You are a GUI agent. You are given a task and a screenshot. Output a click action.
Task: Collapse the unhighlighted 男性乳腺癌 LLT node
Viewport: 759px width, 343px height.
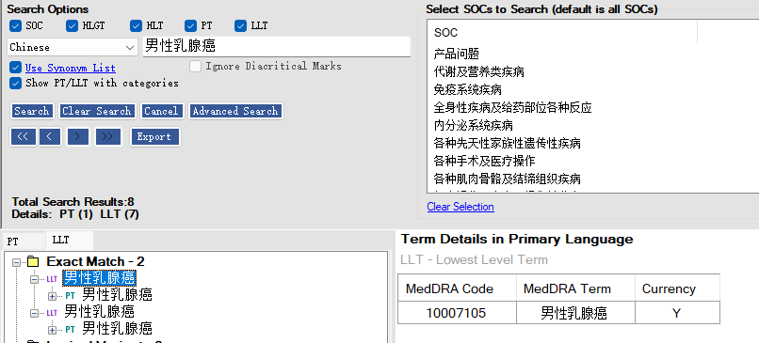tap(34, 313)
